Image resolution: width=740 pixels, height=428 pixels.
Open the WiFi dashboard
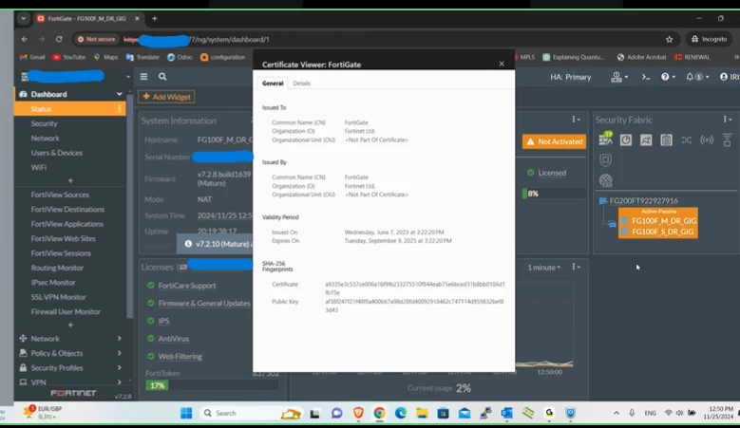[x=38, y=167]
